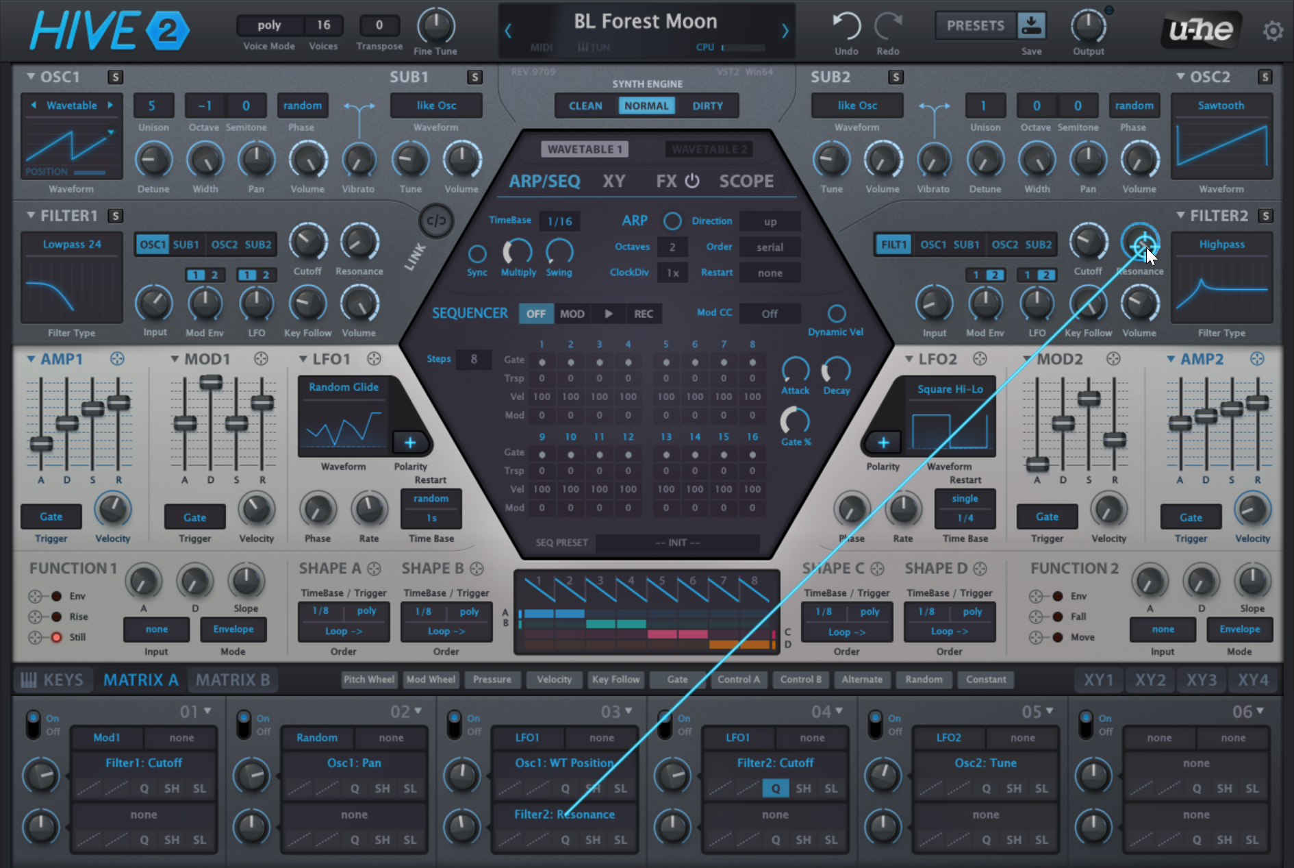Solo OSC1 with its S button
This screenshot has width=1294, height=868.
[115, 77]
